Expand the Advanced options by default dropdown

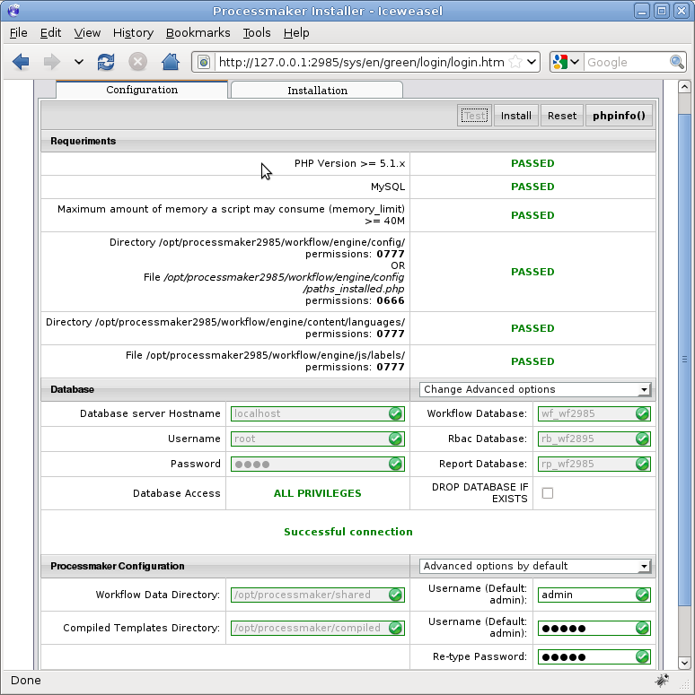(x=535, y=566)
